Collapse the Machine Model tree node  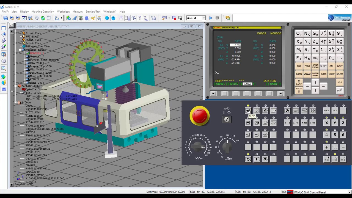pyautogui.click(x=20, y=50)
